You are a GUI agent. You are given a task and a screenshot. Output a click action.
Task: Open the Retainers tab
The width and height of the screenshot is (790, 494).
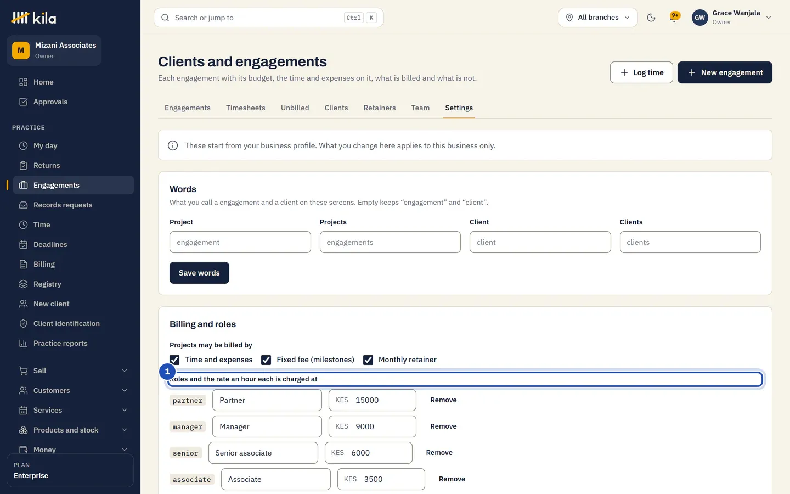[379, 108]
